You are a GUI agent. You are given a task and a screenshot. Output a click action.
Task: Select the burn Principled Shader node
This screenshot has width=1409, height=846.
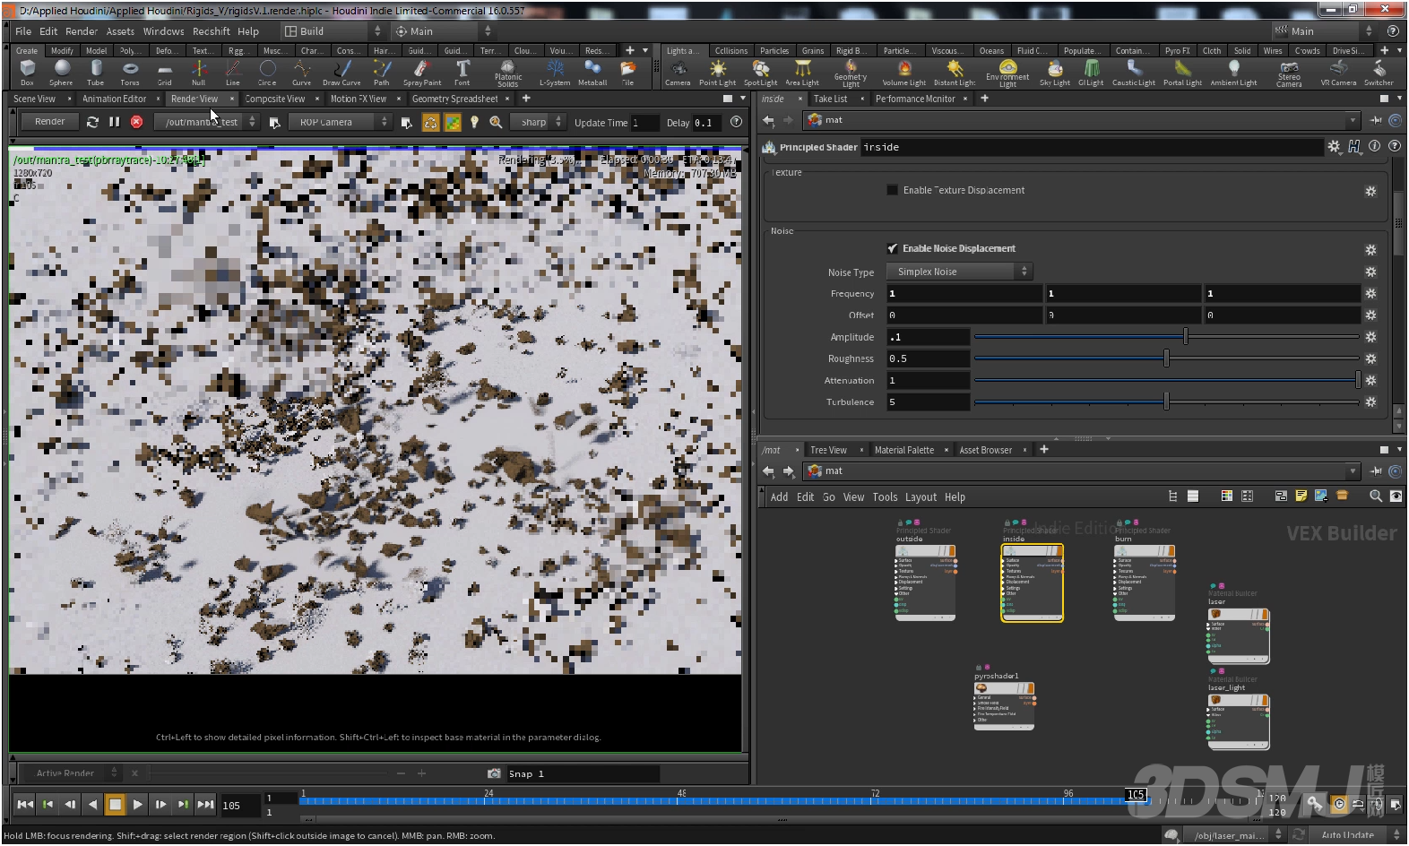coord(1144,581)
